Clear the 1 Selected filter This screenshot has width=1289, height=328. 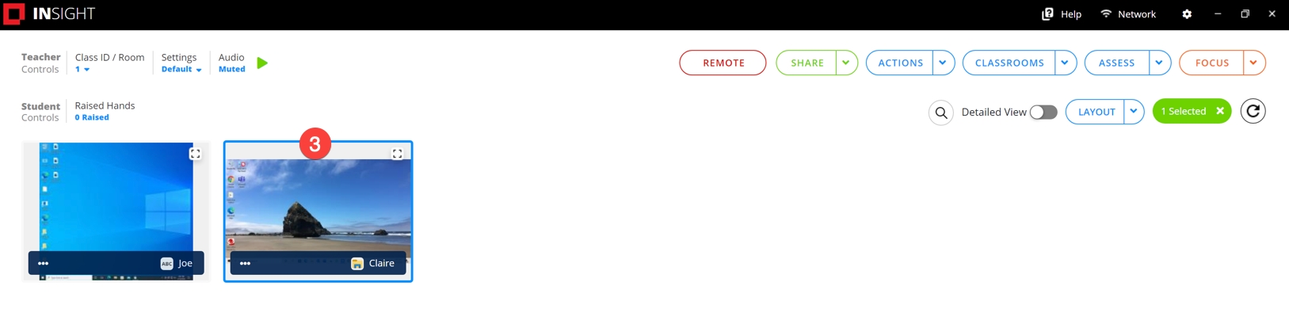tap(1220, 111)
